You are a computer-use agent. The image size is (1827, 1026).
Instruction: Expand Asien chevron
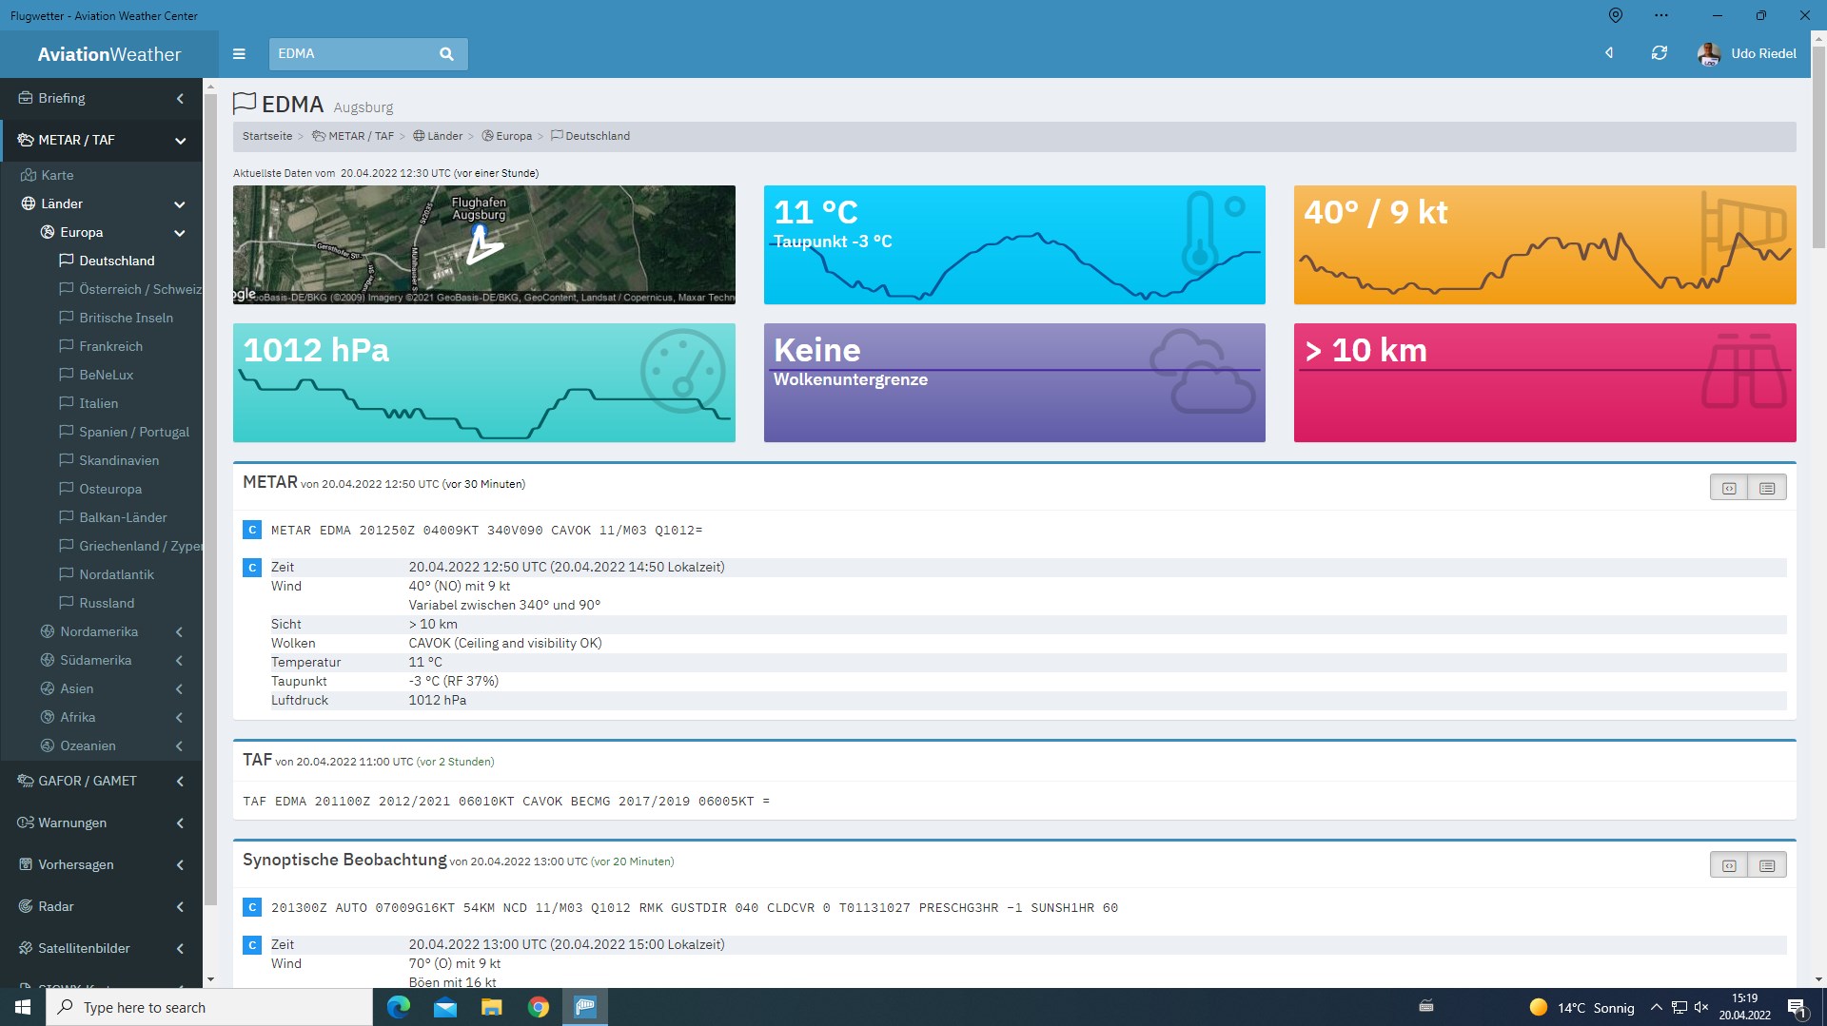[x=179, y=689]
